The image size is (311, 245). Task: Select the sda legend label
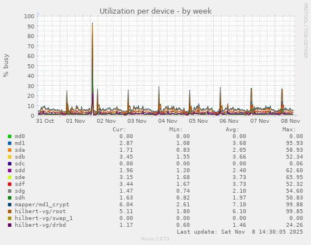[20, 150]
